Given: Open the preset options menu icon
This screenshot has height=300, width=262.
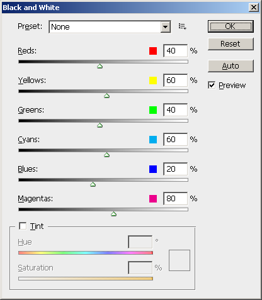Looking at the screenshot, I should coord(183,26).
